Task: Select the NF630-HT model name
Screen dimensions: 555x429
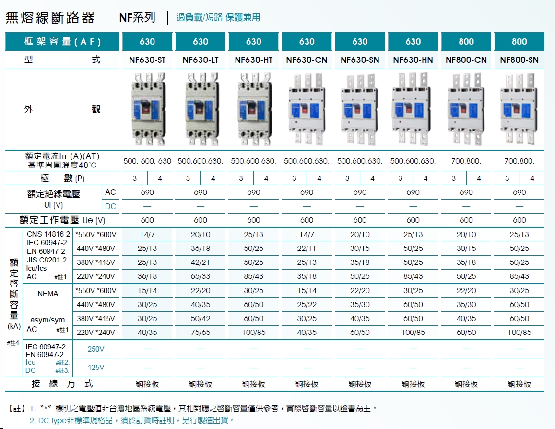Action: [253, 60]
